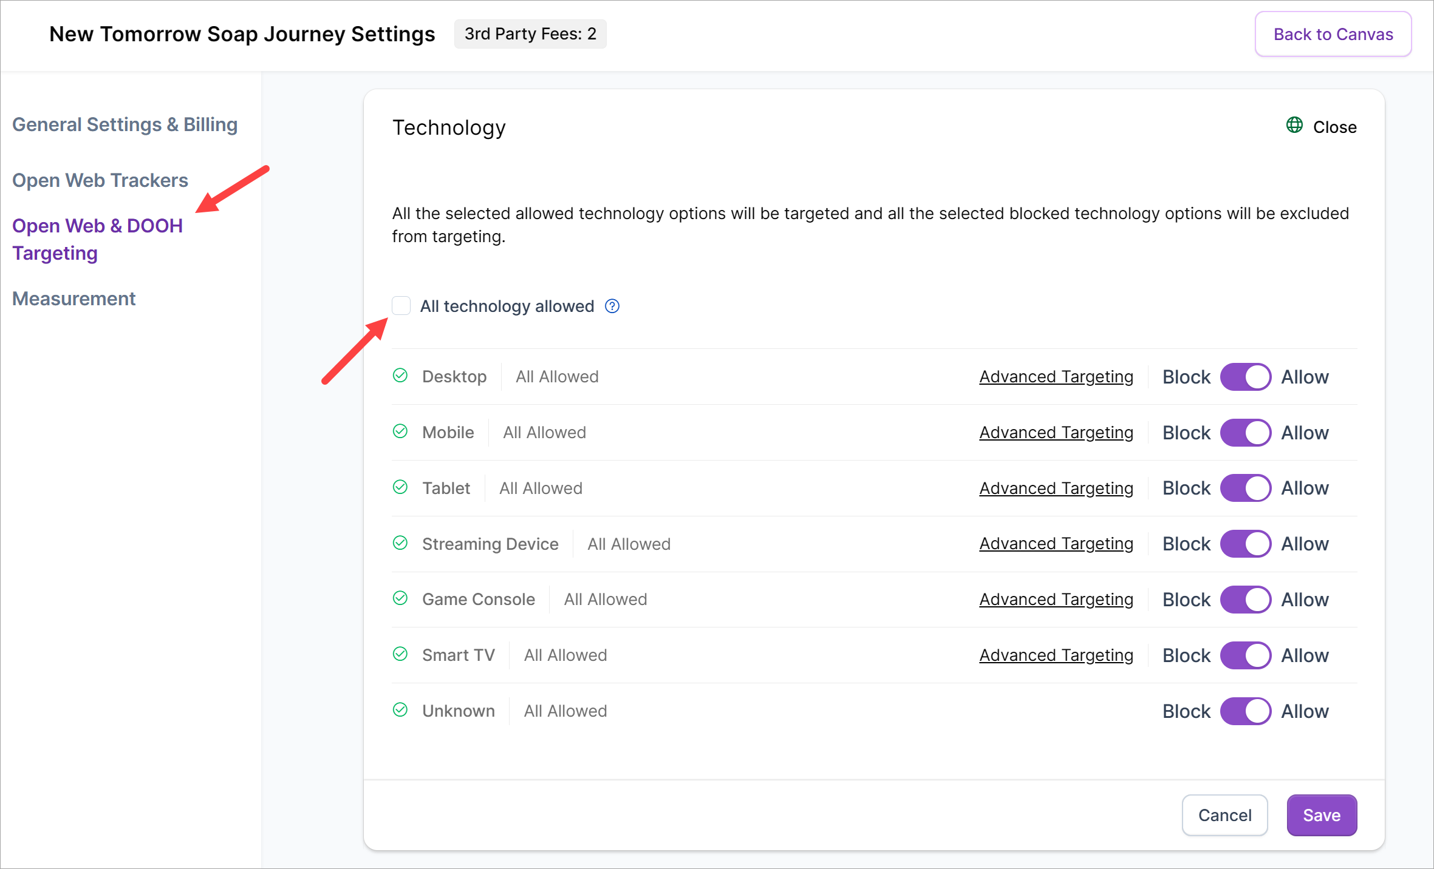Open Advanced Targeting for Game Console
Image resolution: width=1434 pixels, height=869 pixels.
tap(1056, 600)
